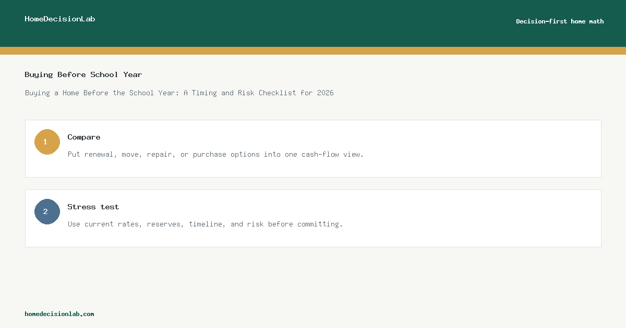Viewport: 626px width, 328px height.
Task: Click the 'Decision-first home math' tagline
Action: point(560,21)
